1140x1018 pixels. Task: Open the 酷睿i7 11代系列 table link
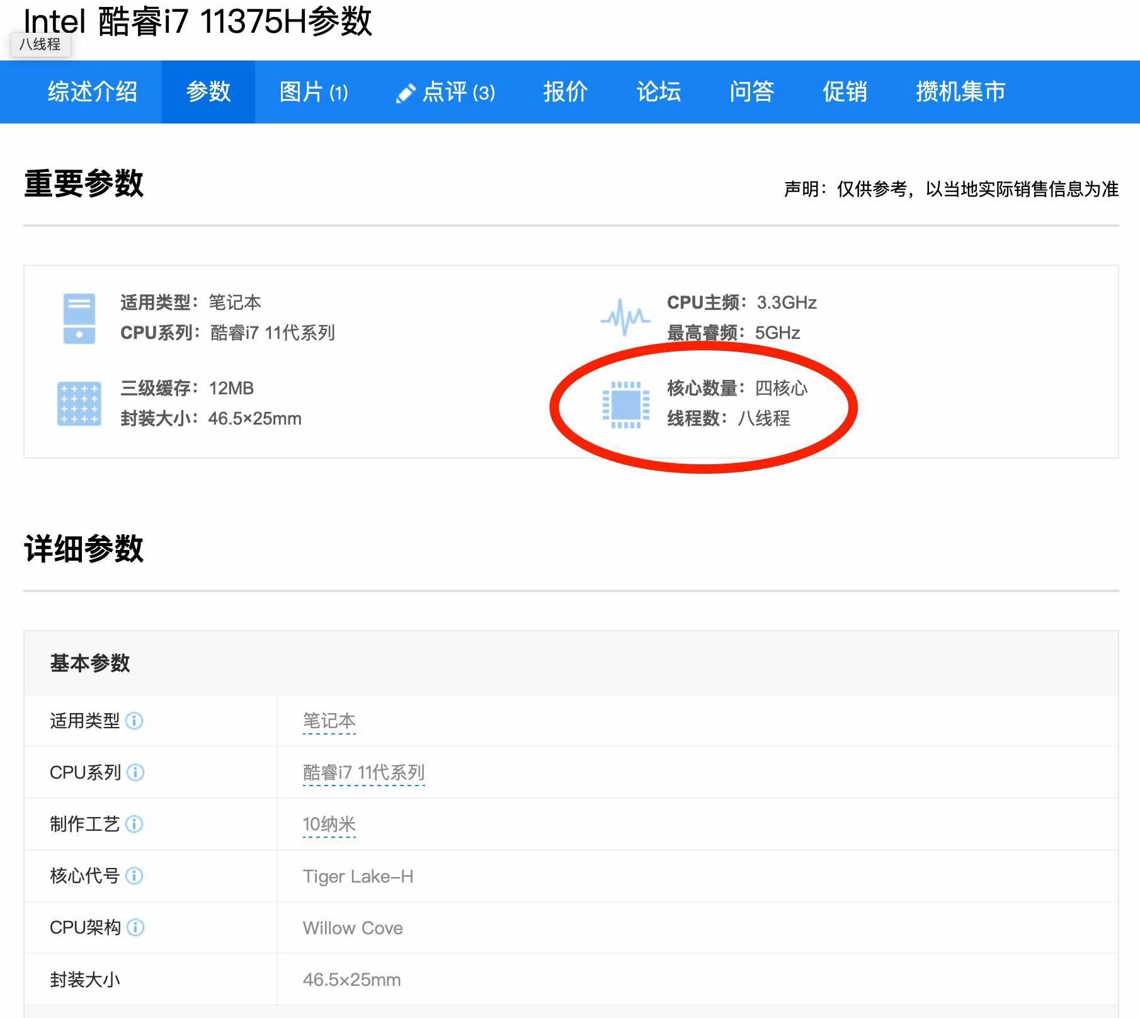click(364, 773)
